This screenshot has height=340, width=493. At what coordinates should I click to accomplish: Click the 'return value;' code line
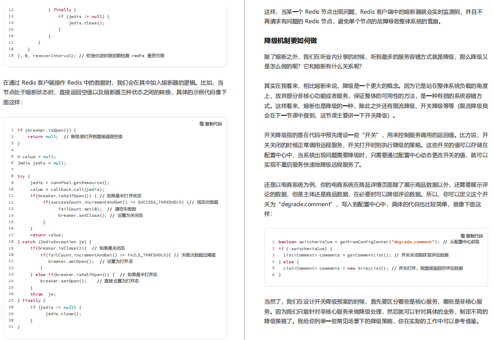click(x=47, y=235)
